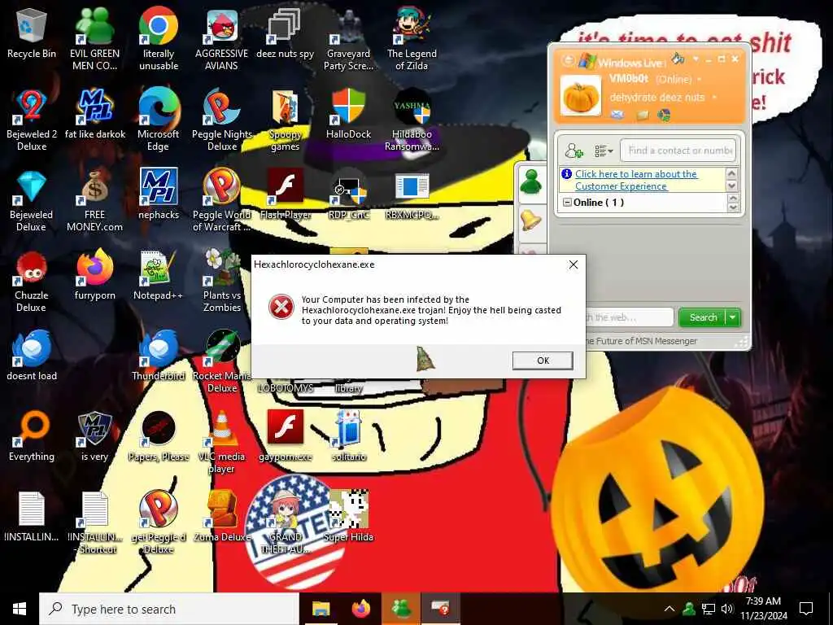The image size is (833, 625).
Task: Open the volume icon in system tray
Action: click(x=727, y=609)
